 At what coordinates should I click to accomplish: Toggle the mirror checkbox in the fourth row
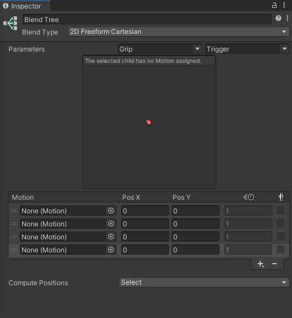(281, 250)
